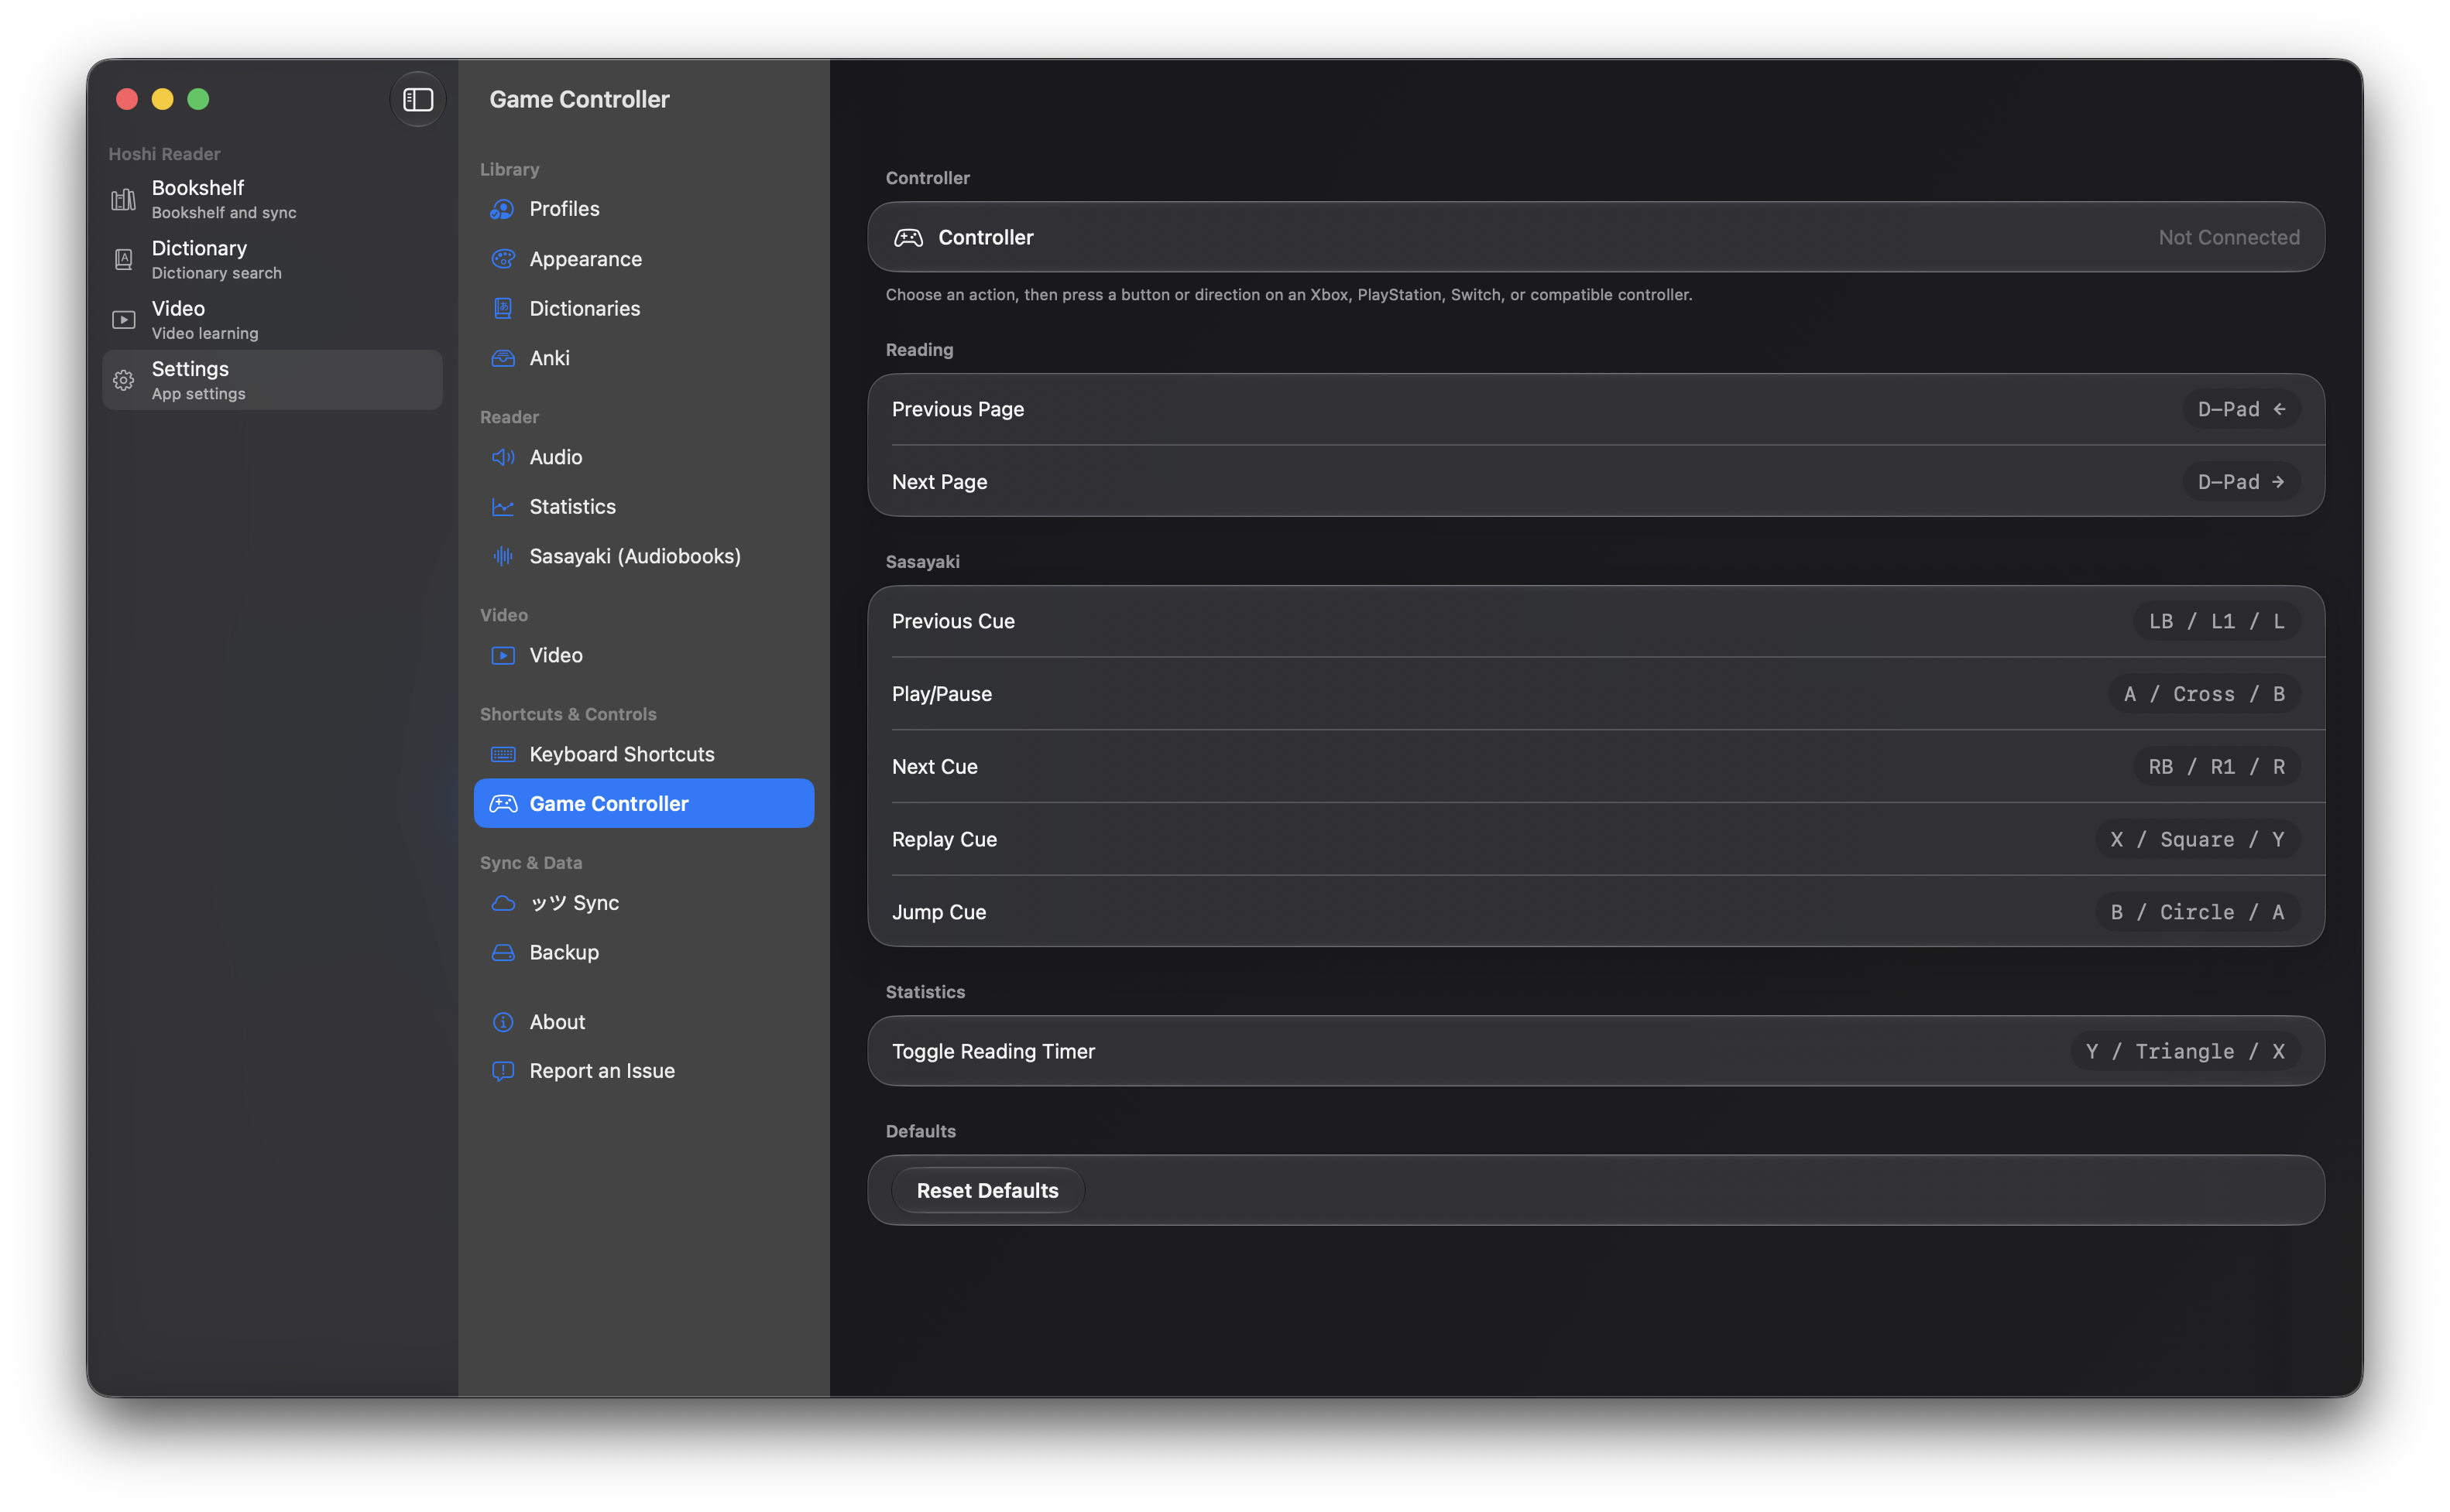Click the Report an Issue bubble icon
Image resolution: width=2450 pixels, height=1512 pixels.
click(503, 1071)
